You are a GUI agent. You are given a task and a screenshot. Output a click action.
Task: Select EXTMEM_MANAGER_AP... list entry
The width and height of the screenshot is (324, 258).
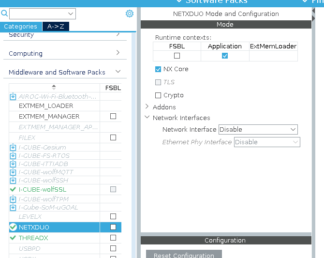tap(58, 127)
